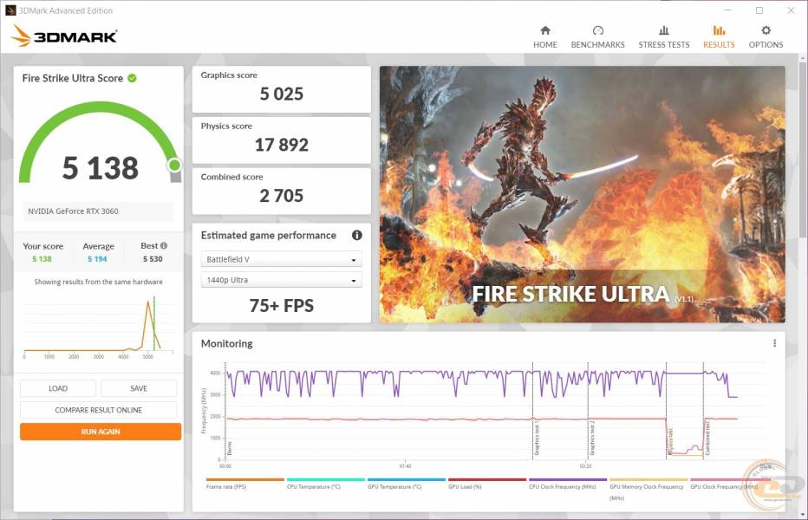Viewport: 808px width, 520px height.
Task: Open the Stress Tests chart icon
Action: point(664,30)
